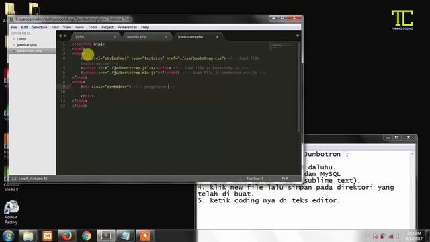
Task: Go to next tab with right arrow
Action: tap(65, 36)
